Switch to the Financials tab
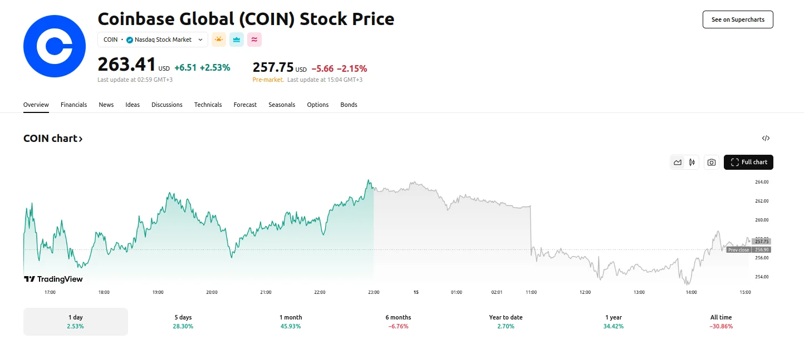Screen dimensions: 804x349 [73, 105]
